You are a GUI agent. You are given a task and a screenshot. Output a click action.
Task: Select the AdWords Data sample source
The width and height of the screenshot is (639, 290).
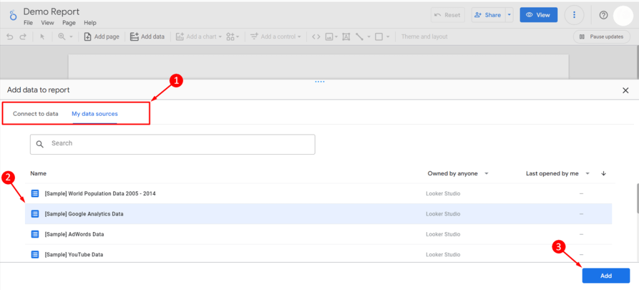[x=318, y=234]
